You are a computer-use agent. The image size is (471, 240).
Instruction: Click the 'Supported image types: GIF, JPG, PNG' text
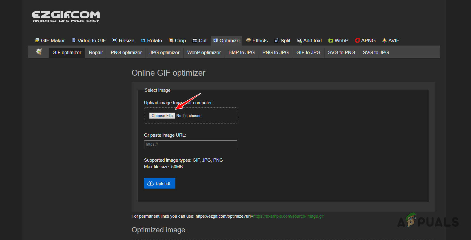(183, 160)
